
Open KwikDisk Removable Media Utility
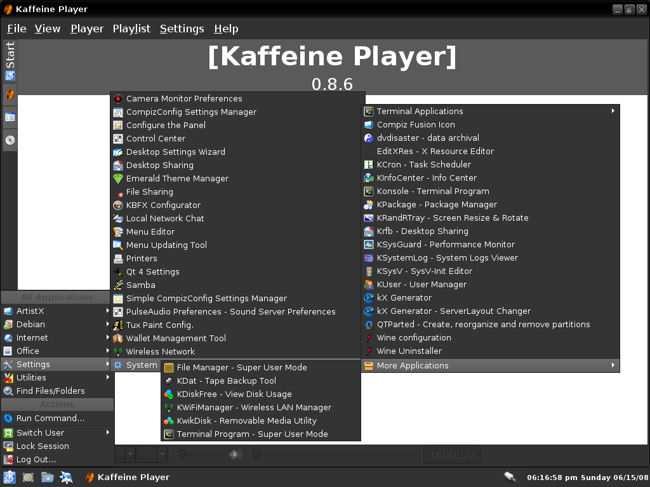[x=261, y=421]
